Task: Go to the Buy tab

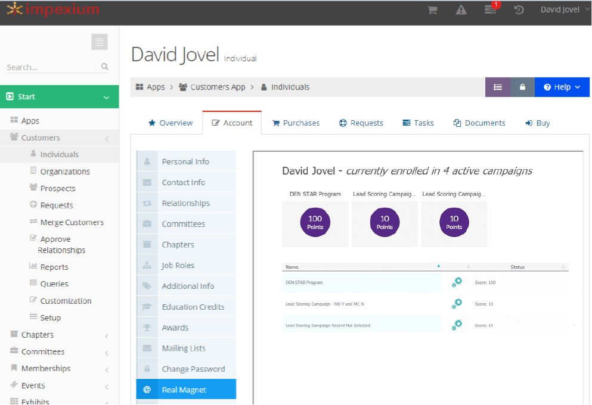Action: pyautogui.click(x=538, y=123)
